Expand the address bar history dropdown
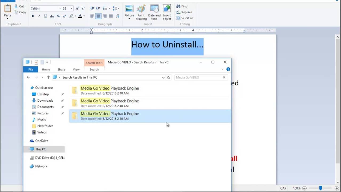Image resolution: width=341 pixels, height=192 pixels. 163,77
